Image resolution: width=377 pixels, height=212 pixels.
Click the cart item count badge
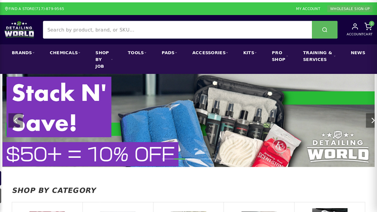tap(372, 24)
